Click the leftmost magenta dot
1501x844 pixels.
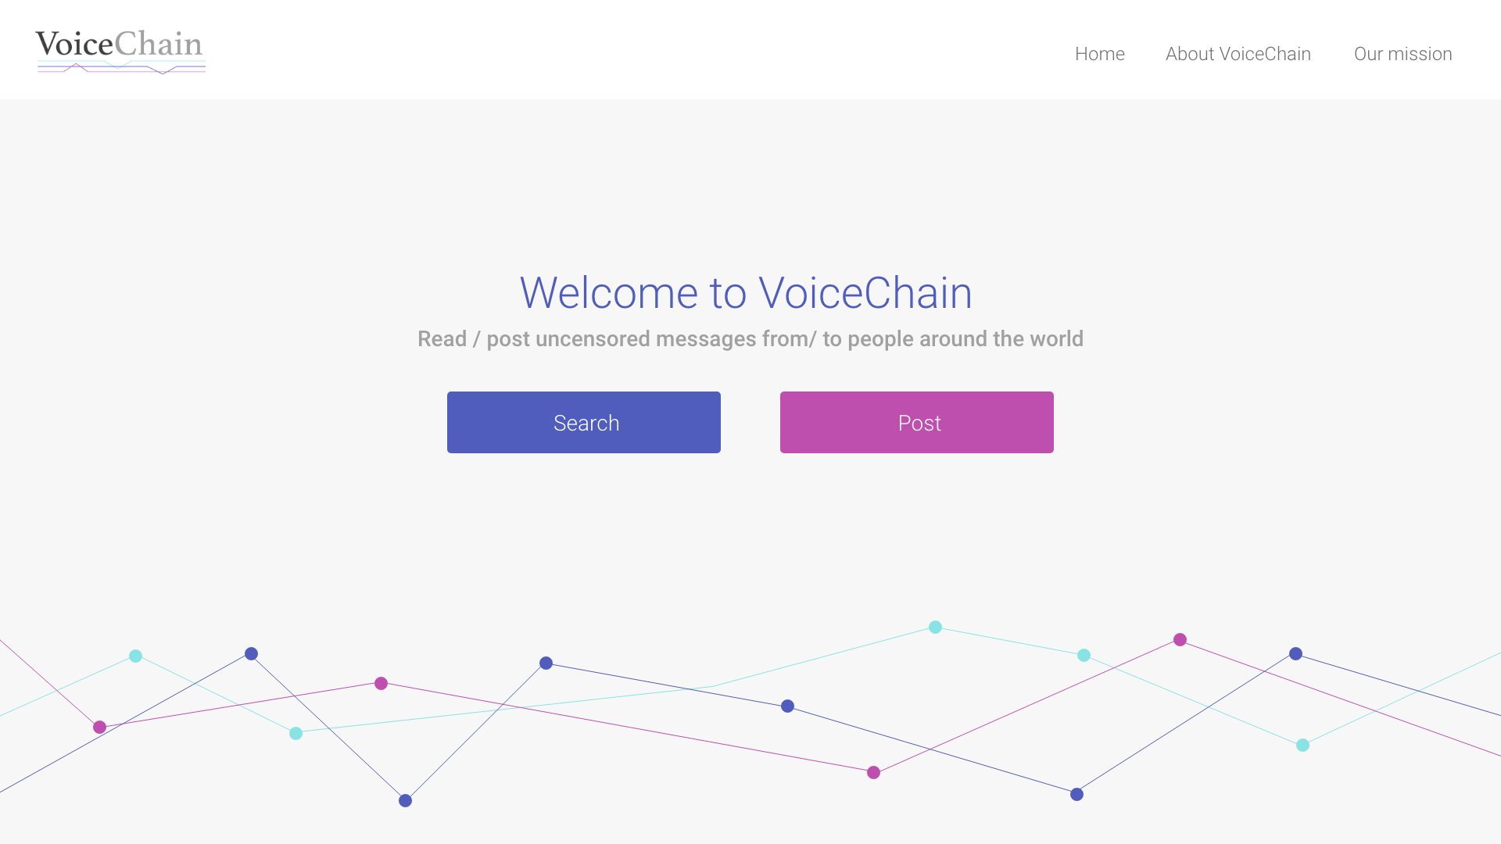(x=99, y=727)
